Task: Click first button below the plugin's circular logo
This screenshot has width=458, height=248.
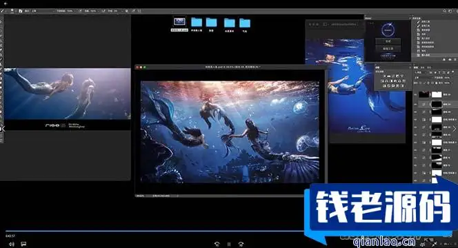Action: pos(388,41)
